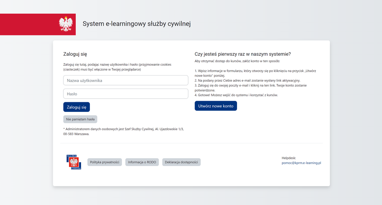
Task: Focus the Nazwa użytkownika input field
Action: [x=125, y=81]
